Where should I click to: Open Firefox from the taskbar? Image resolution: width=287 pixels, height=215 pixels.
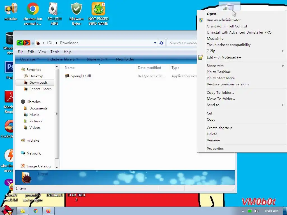coord(48,211)
